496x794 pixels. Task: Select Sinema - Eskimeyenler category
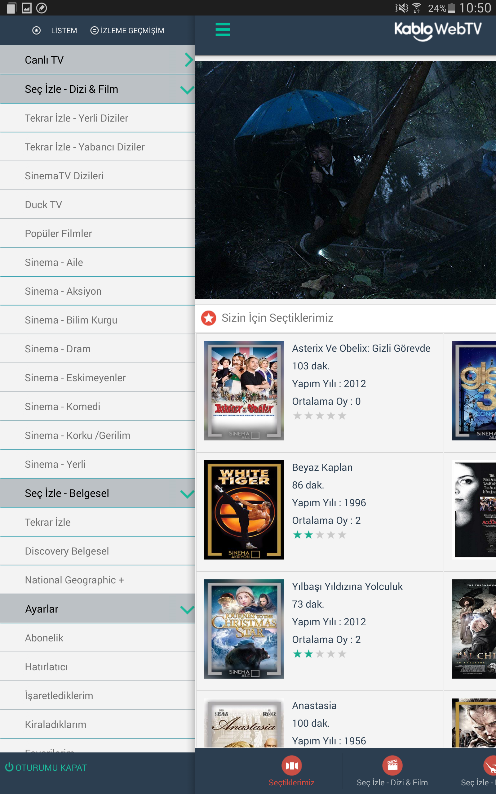[x=98, y=378]
